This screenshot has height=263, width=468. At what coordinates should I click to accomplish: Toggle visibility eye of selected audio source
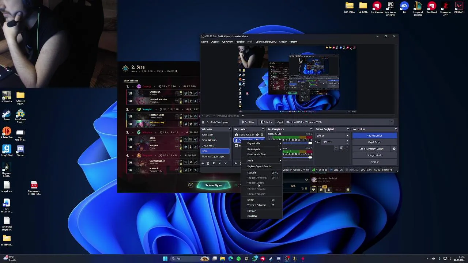pos(257,140)
